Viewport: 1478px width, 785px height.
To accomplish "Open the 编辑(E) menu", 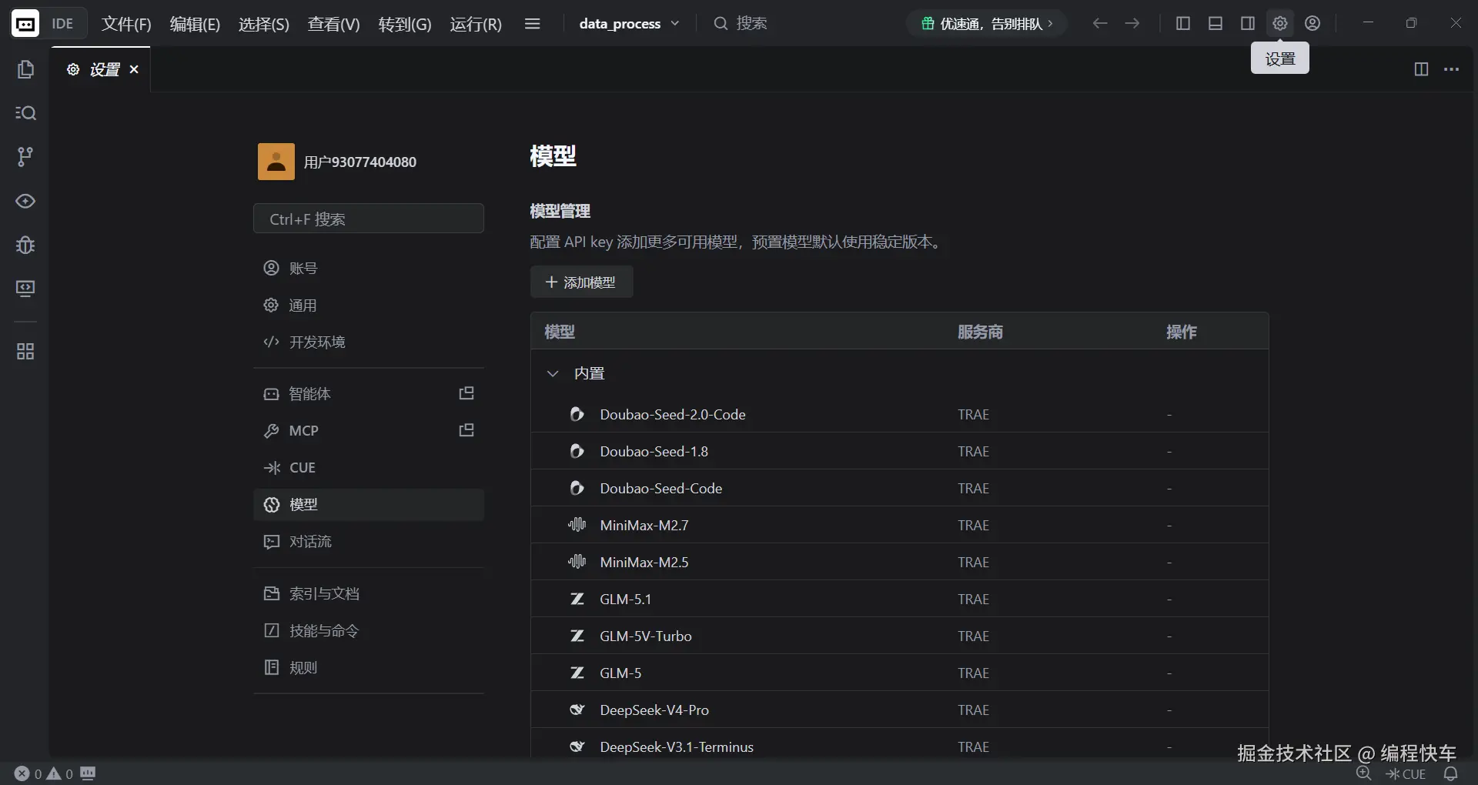I will coord(195,24).
